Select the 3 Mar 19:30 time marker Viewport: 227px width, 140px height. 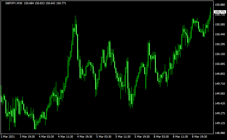coord(27,137)
